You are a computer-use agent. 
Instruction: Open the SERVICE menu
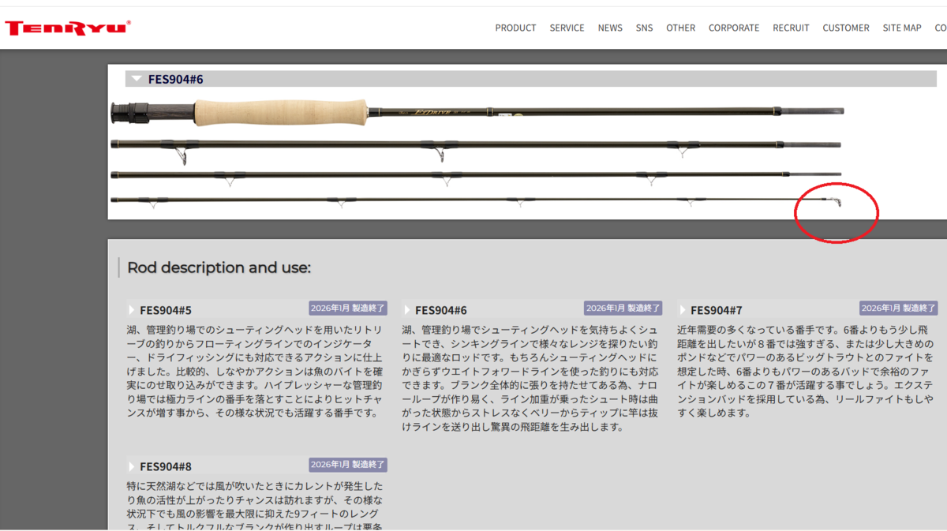567,28
